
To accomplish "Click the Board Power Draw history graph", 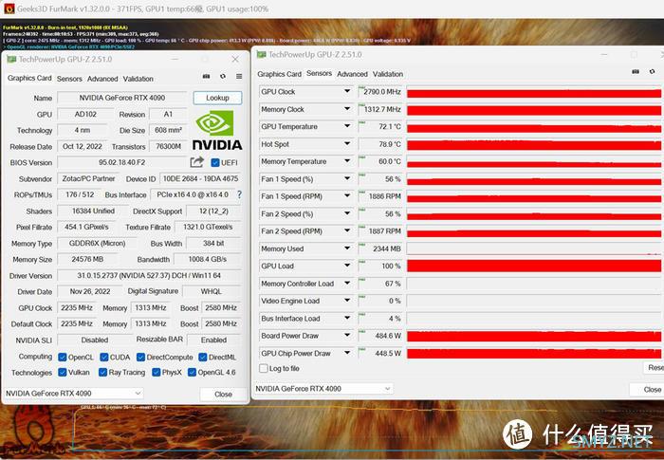I will pyautogui.click(x=533, y=336).
